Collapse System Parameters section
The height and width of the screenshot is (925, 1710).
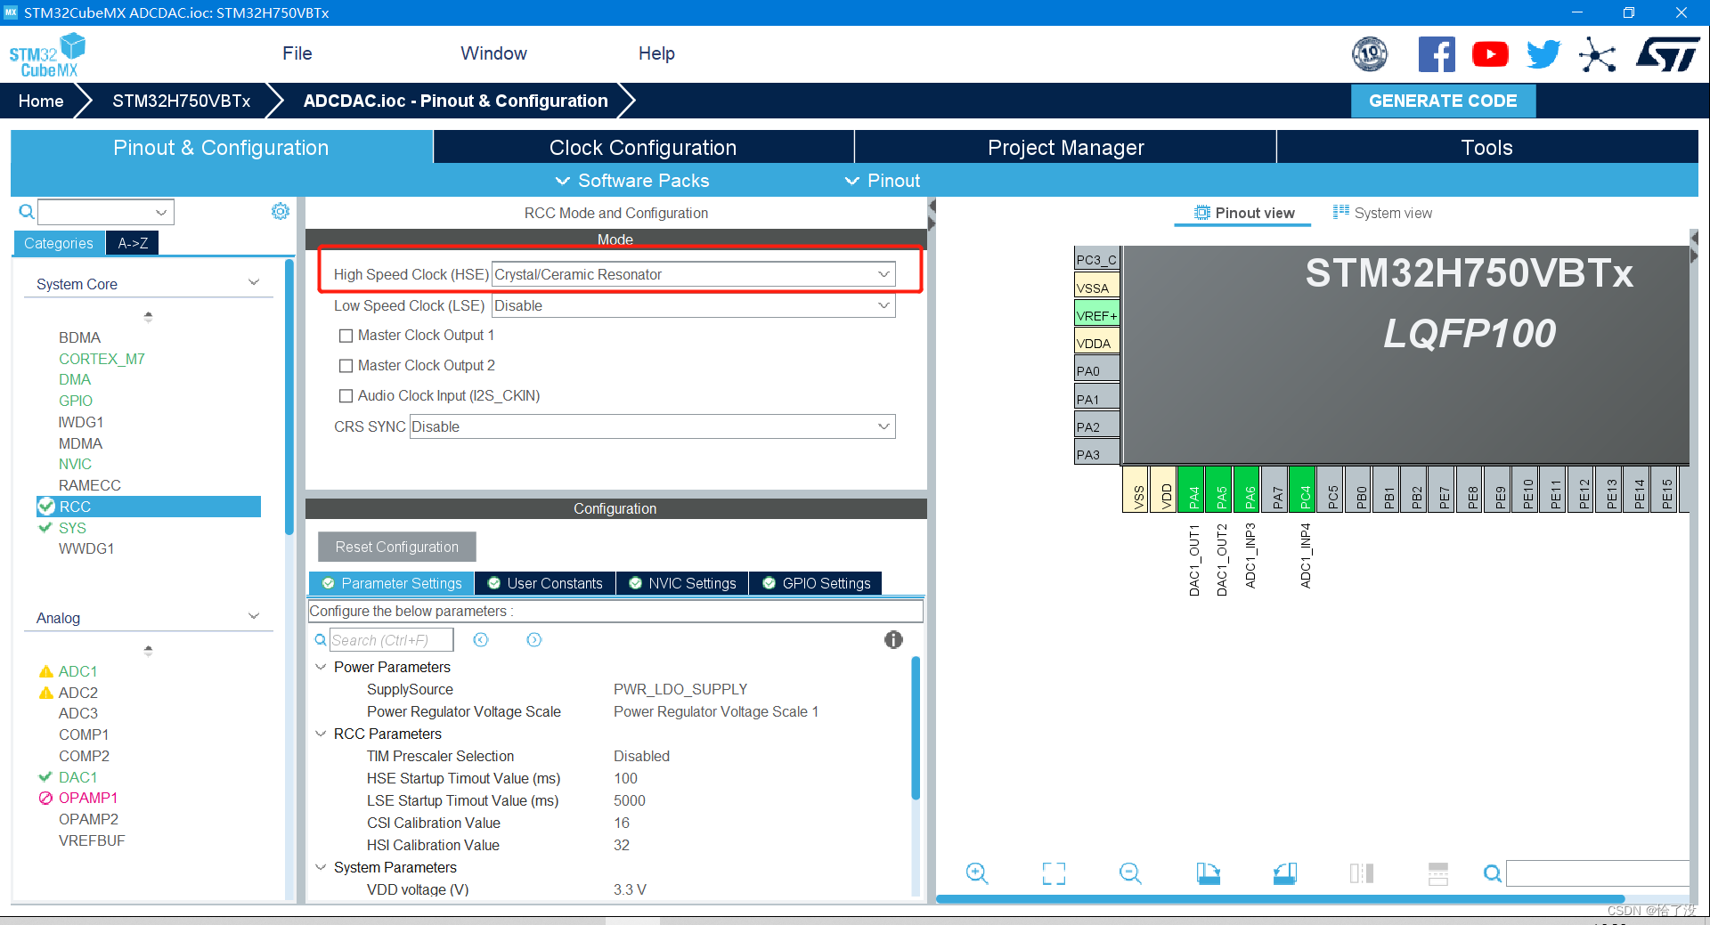pyautogui.click(x=321, y=867)
